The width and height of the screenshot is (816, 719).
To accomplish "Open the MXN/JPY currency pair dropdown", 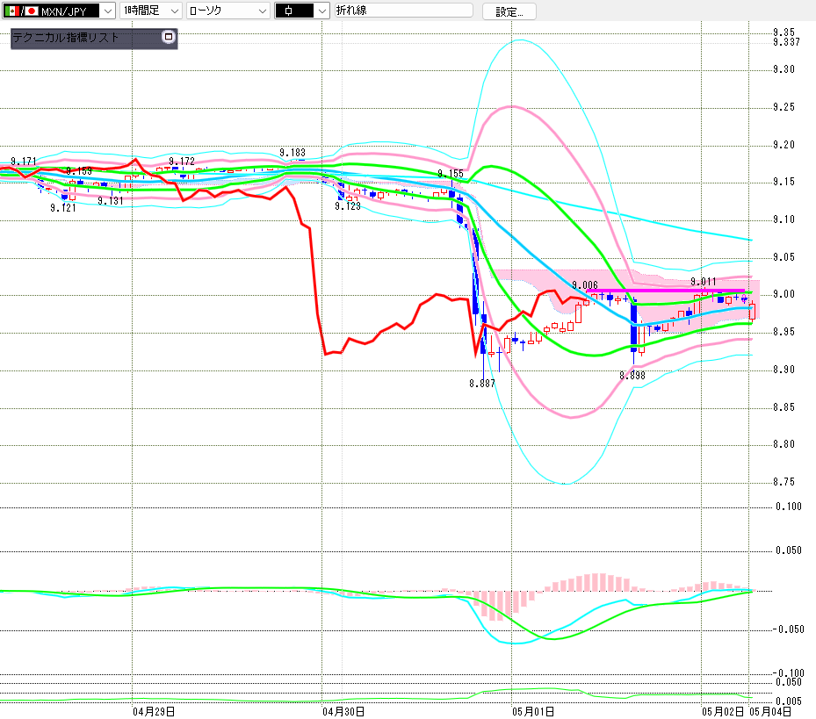I will 58,11.
